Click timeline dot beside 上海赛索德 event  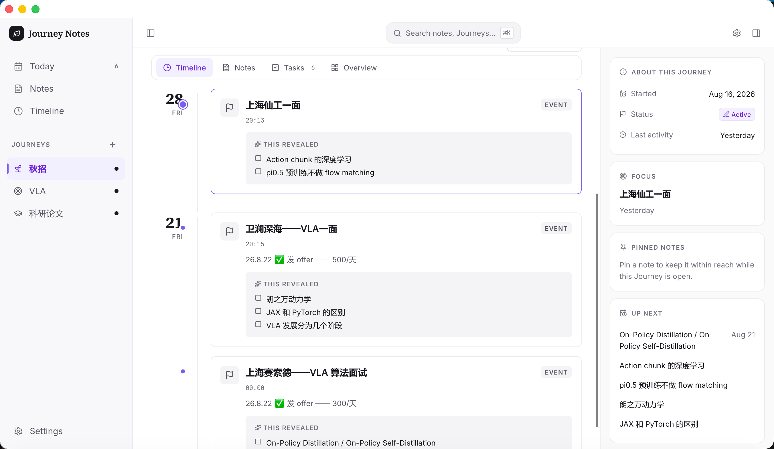[x=183, y=372]
